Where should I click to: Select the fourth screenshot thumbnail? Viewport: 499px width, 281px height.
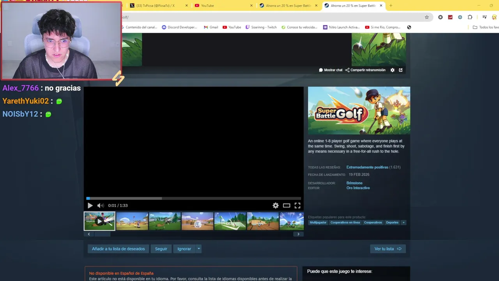[198, 221]
